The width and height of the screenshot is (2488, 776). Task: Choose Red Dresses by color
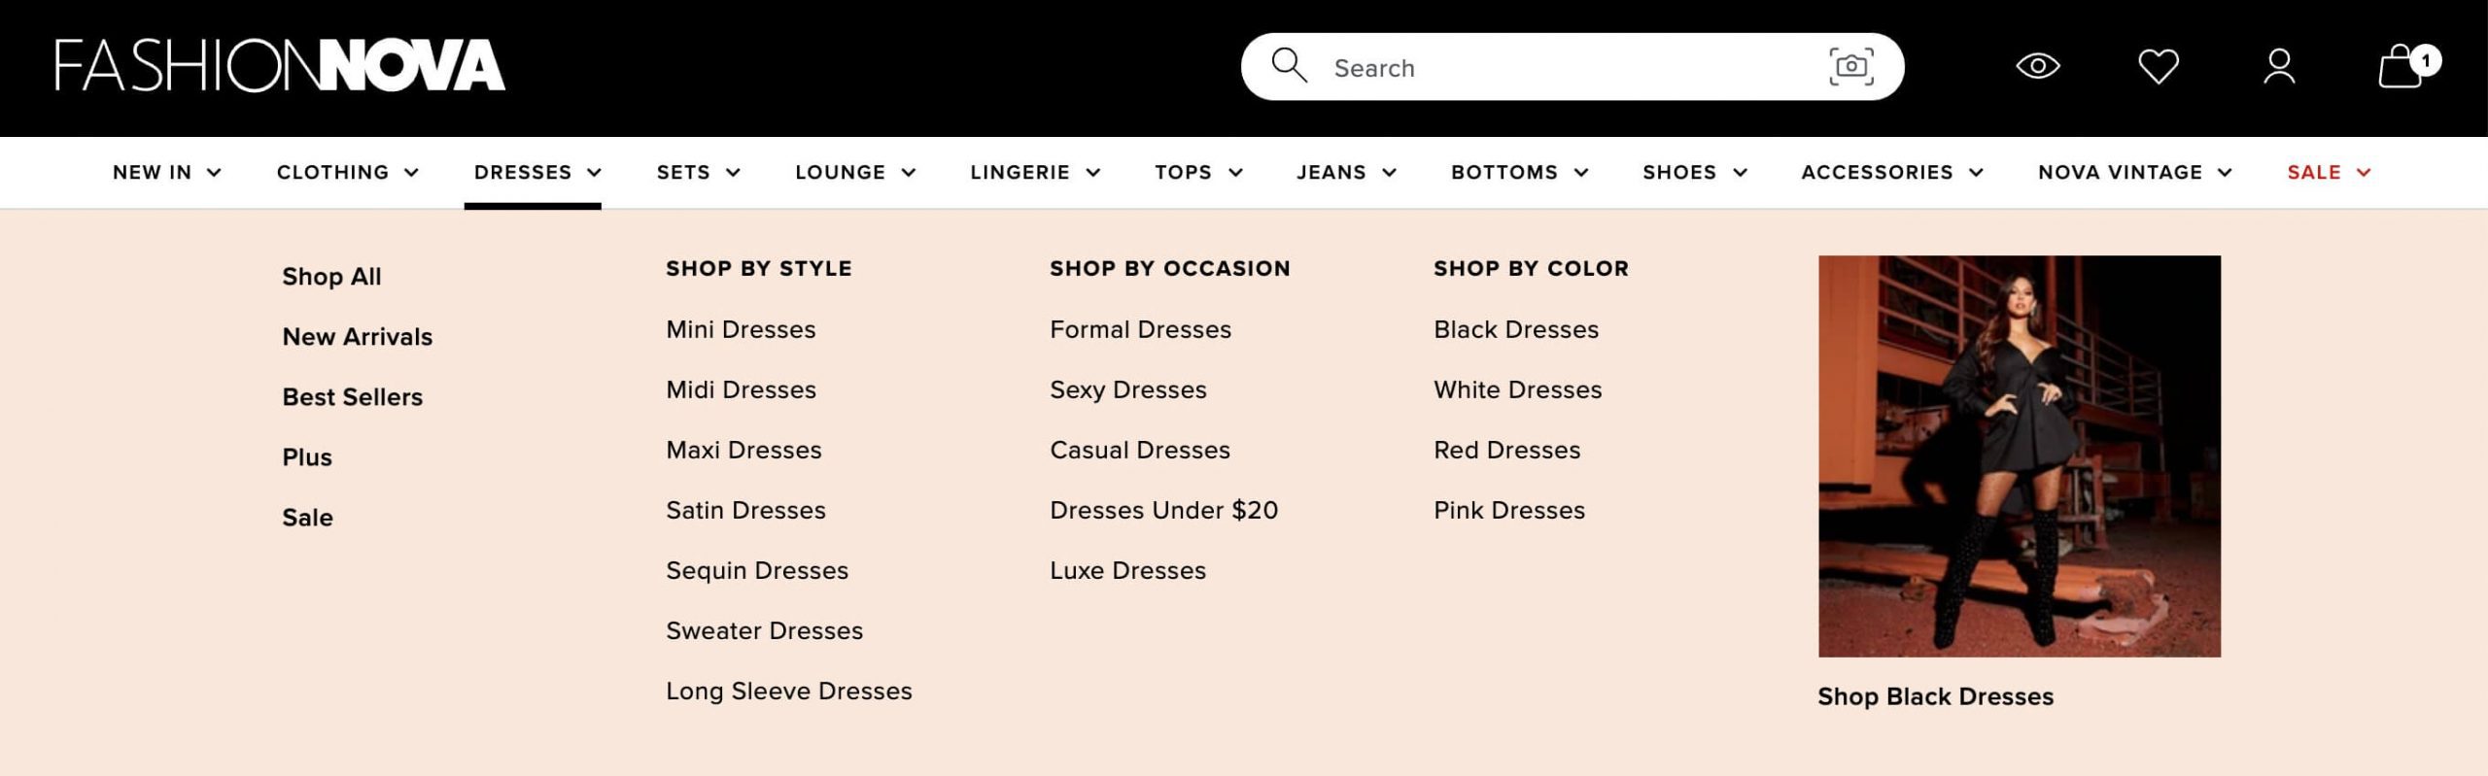tap(1506, 451)
